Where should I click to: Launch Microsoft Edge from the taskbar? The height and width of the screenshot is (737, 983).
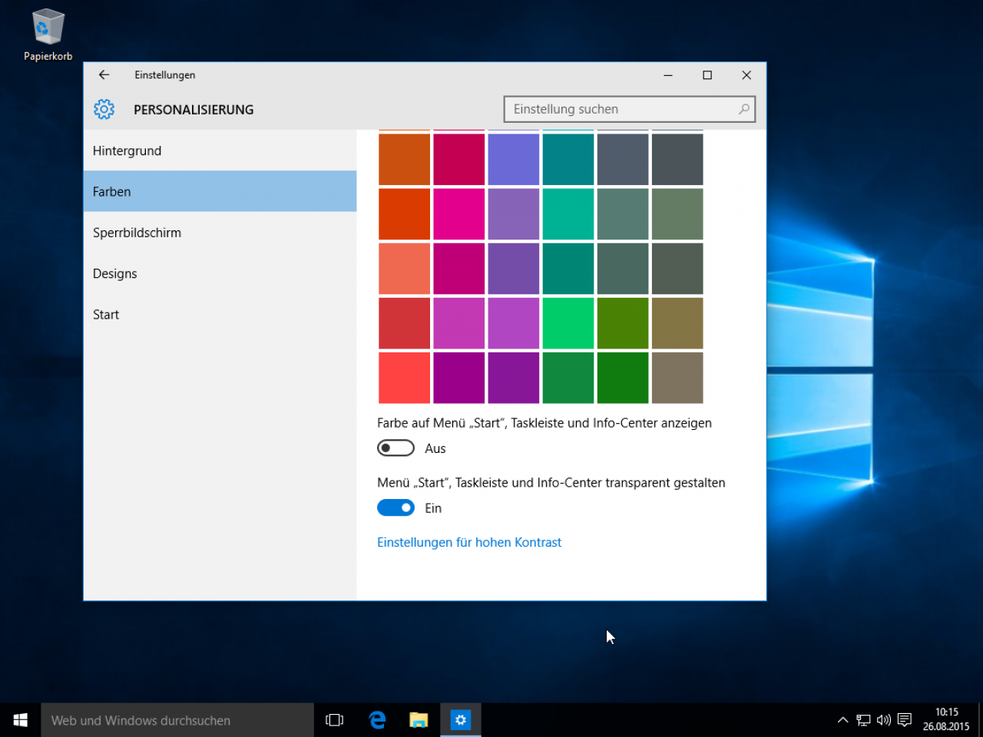click(377, 720)
